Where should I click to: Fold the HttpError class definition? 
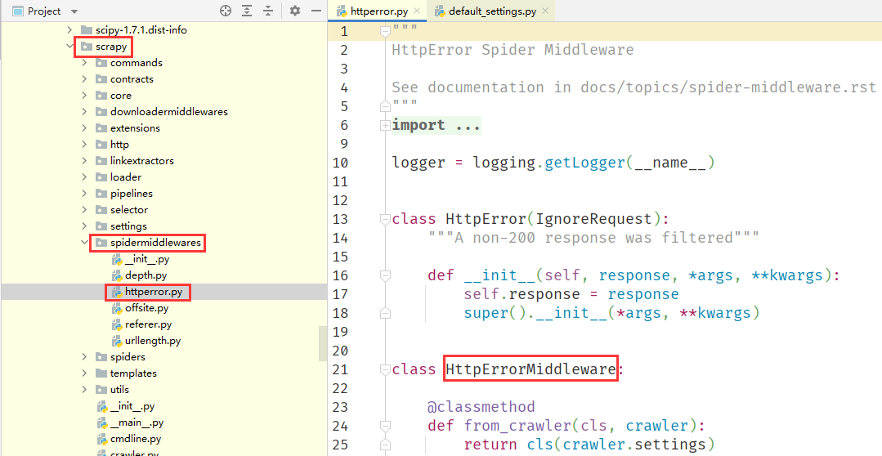pos(385,219)
